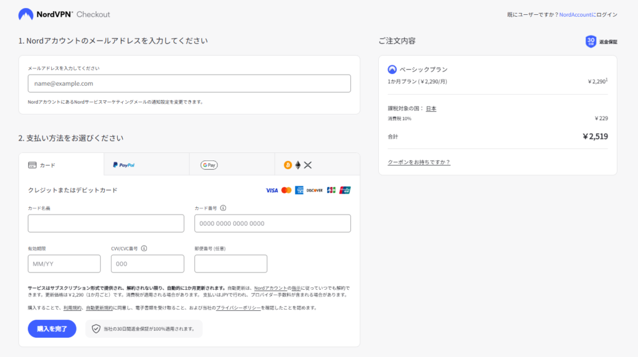Click the Mastercard logo

coord(287,190)
